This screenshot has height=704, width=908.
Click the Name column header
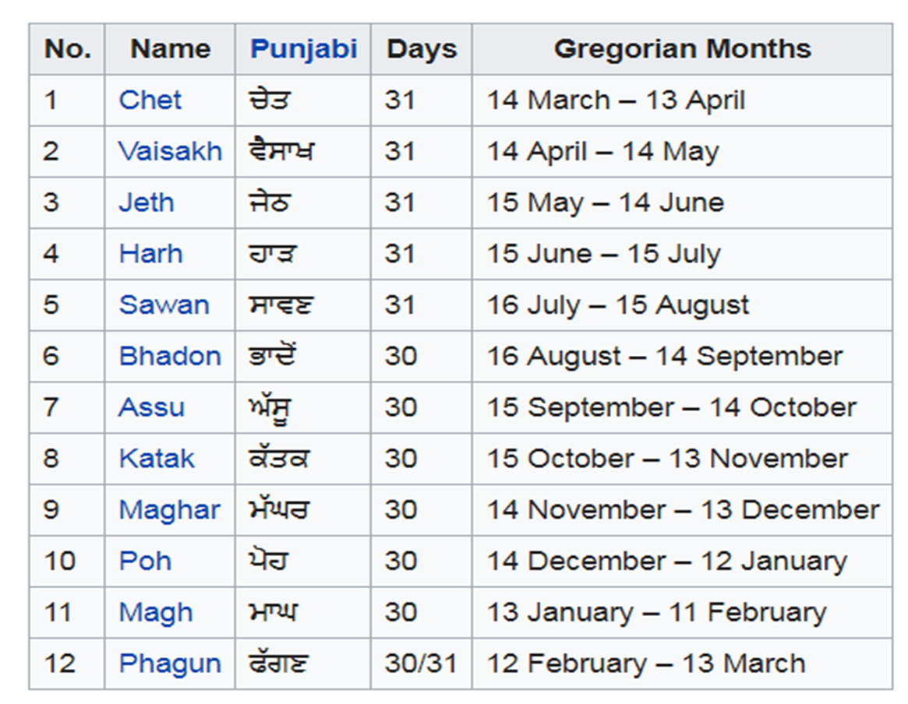tap(170, 49)
